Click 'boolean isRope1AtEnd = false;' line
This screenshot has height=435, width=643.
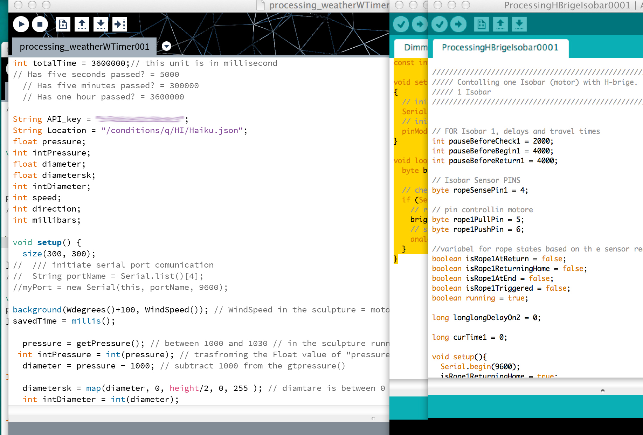click(492, 278)
